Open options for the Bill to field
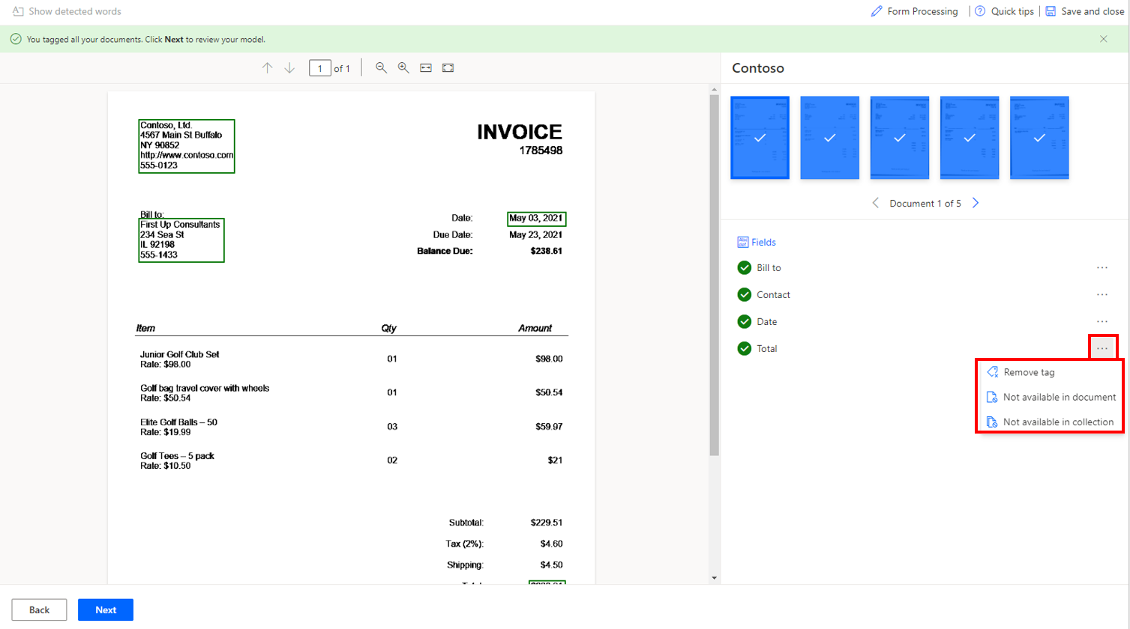1130x629 pixels. (x=1102, y=268)
